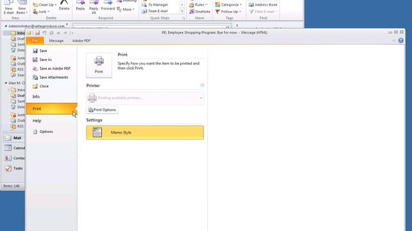Viewport: 412px width, 231px height.
Task: Click the printer info icon beside Printer heading
Action: pos(202,85)
